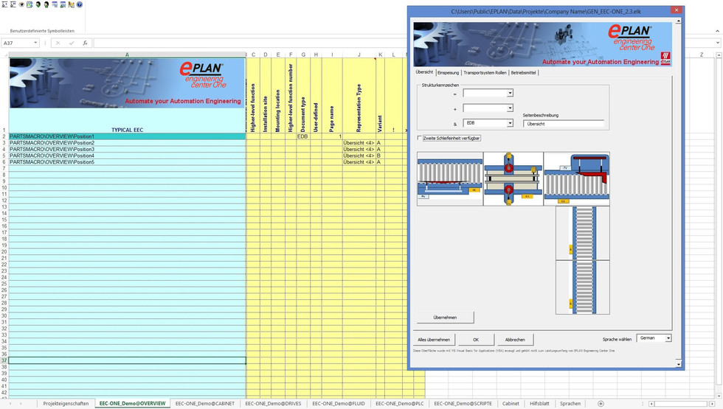723x409 pixels.
Task: Select the EEC-ONE_Demo@DRIVES sheet tab
Action: coord(273,404)
